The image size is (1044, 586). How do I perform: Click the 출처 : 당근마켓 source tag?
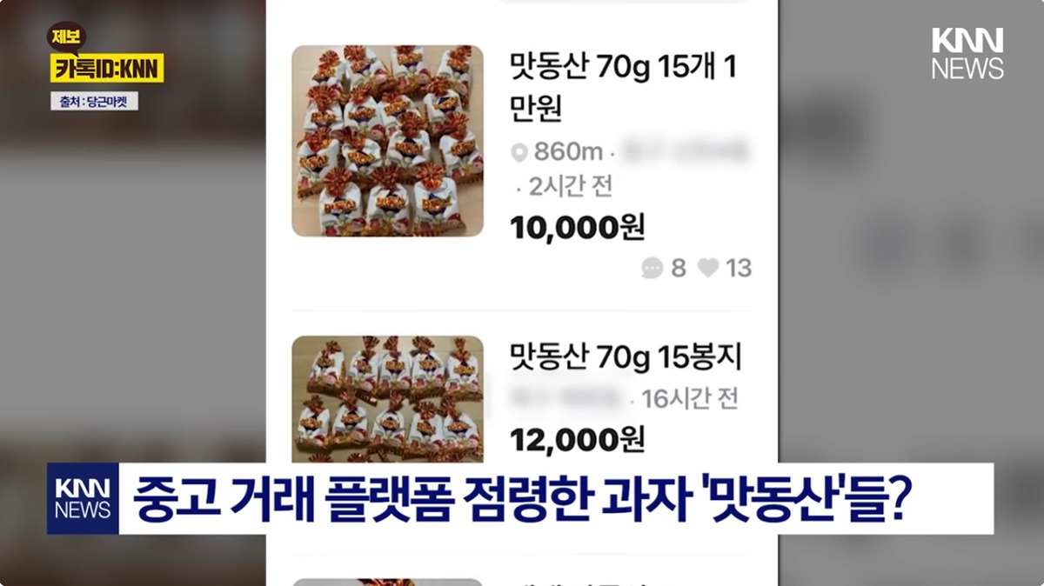(94, 102)
